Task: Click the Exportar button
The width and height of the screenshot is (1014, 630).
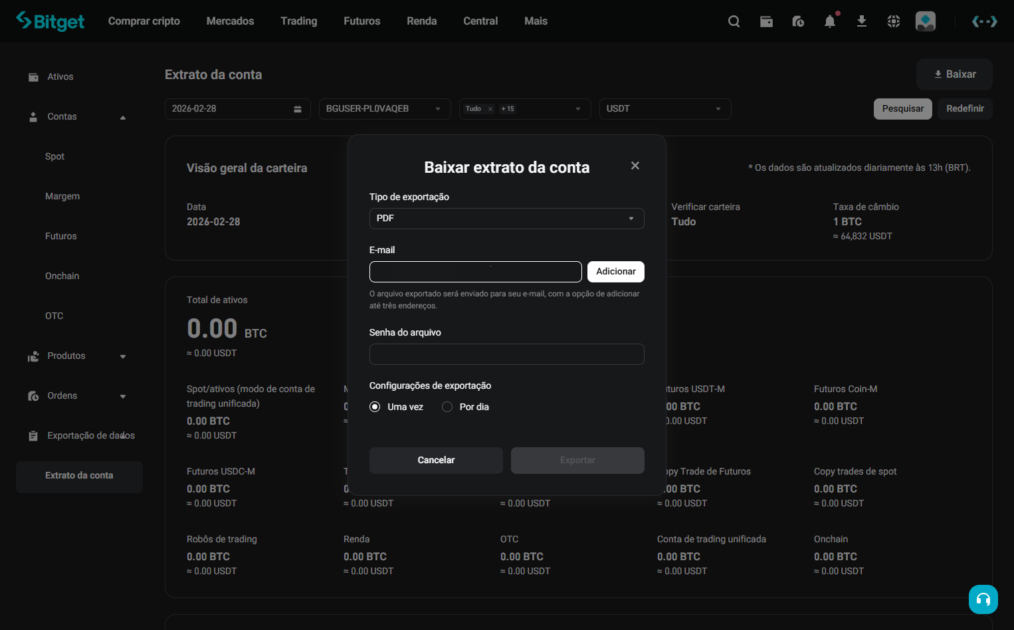Action: tap(577, 461)
